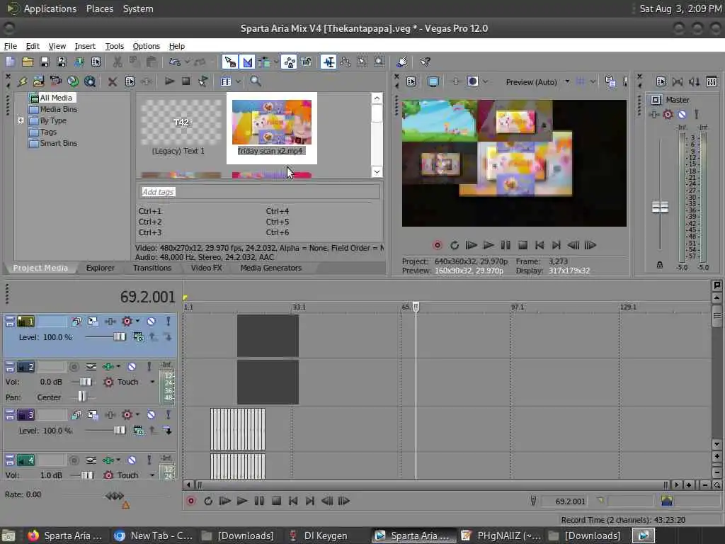Open a project with the folder icon

28,62
